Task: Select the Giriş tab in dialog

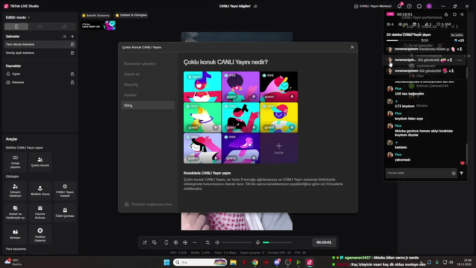Action: pyautogui.click(x=148, y=105)
